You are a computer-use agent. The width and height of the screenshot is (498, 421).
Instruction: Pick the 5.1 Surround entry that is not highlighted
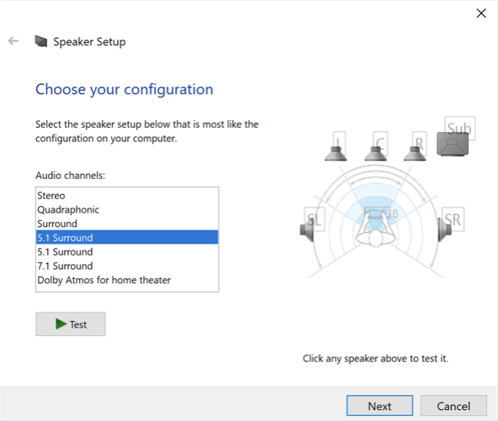[127, 251]
